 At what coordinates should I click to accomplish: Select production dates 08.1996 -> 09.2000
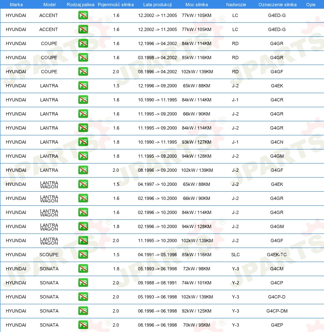157,170
